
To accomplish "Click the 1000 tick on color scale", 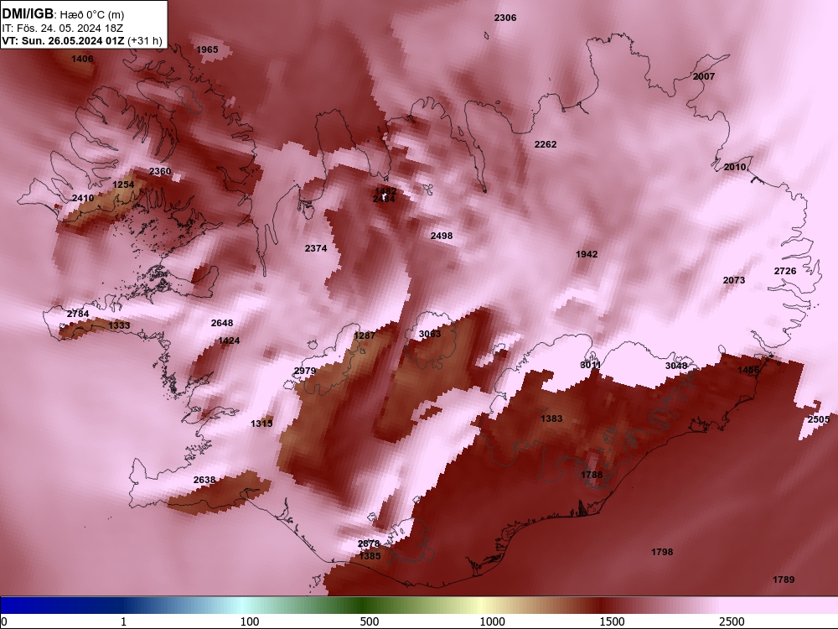I will (x=492, y=621).
